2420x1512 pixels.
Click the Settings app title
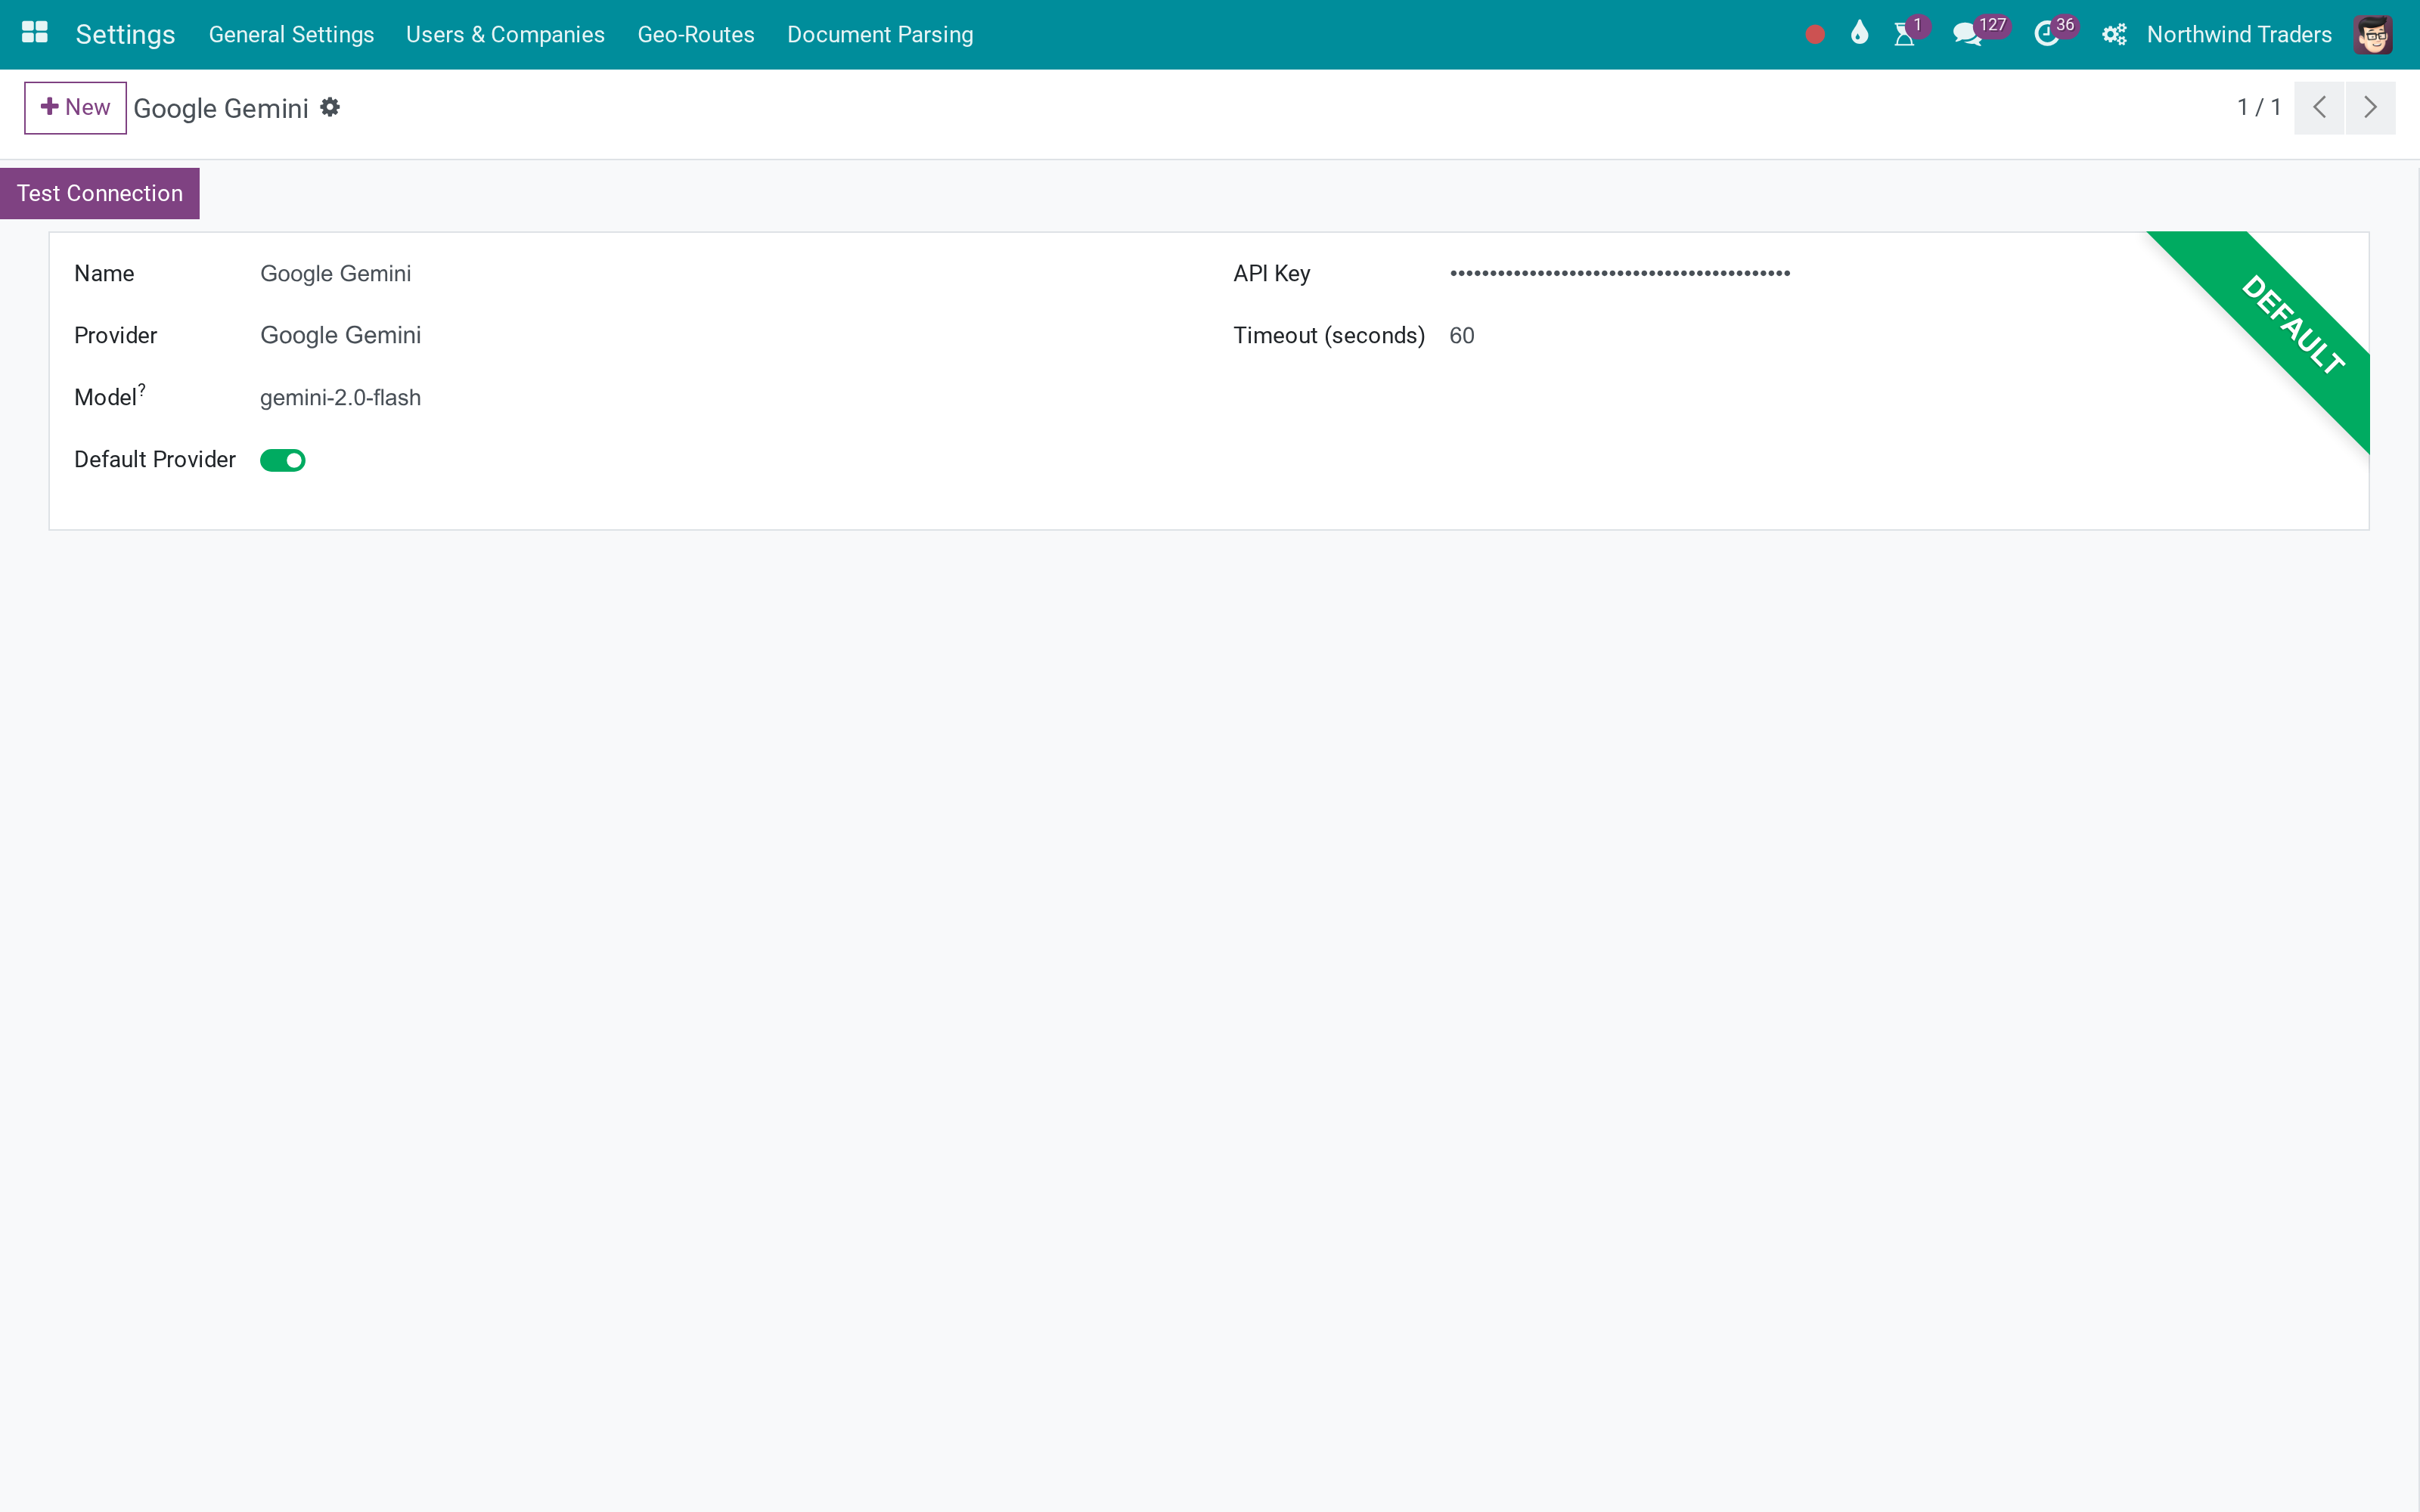[x=125, y=35]
